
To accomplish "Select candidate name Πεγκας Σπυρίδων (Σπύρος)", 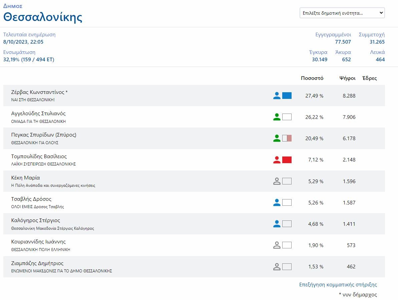I will (x=44, y=135).
